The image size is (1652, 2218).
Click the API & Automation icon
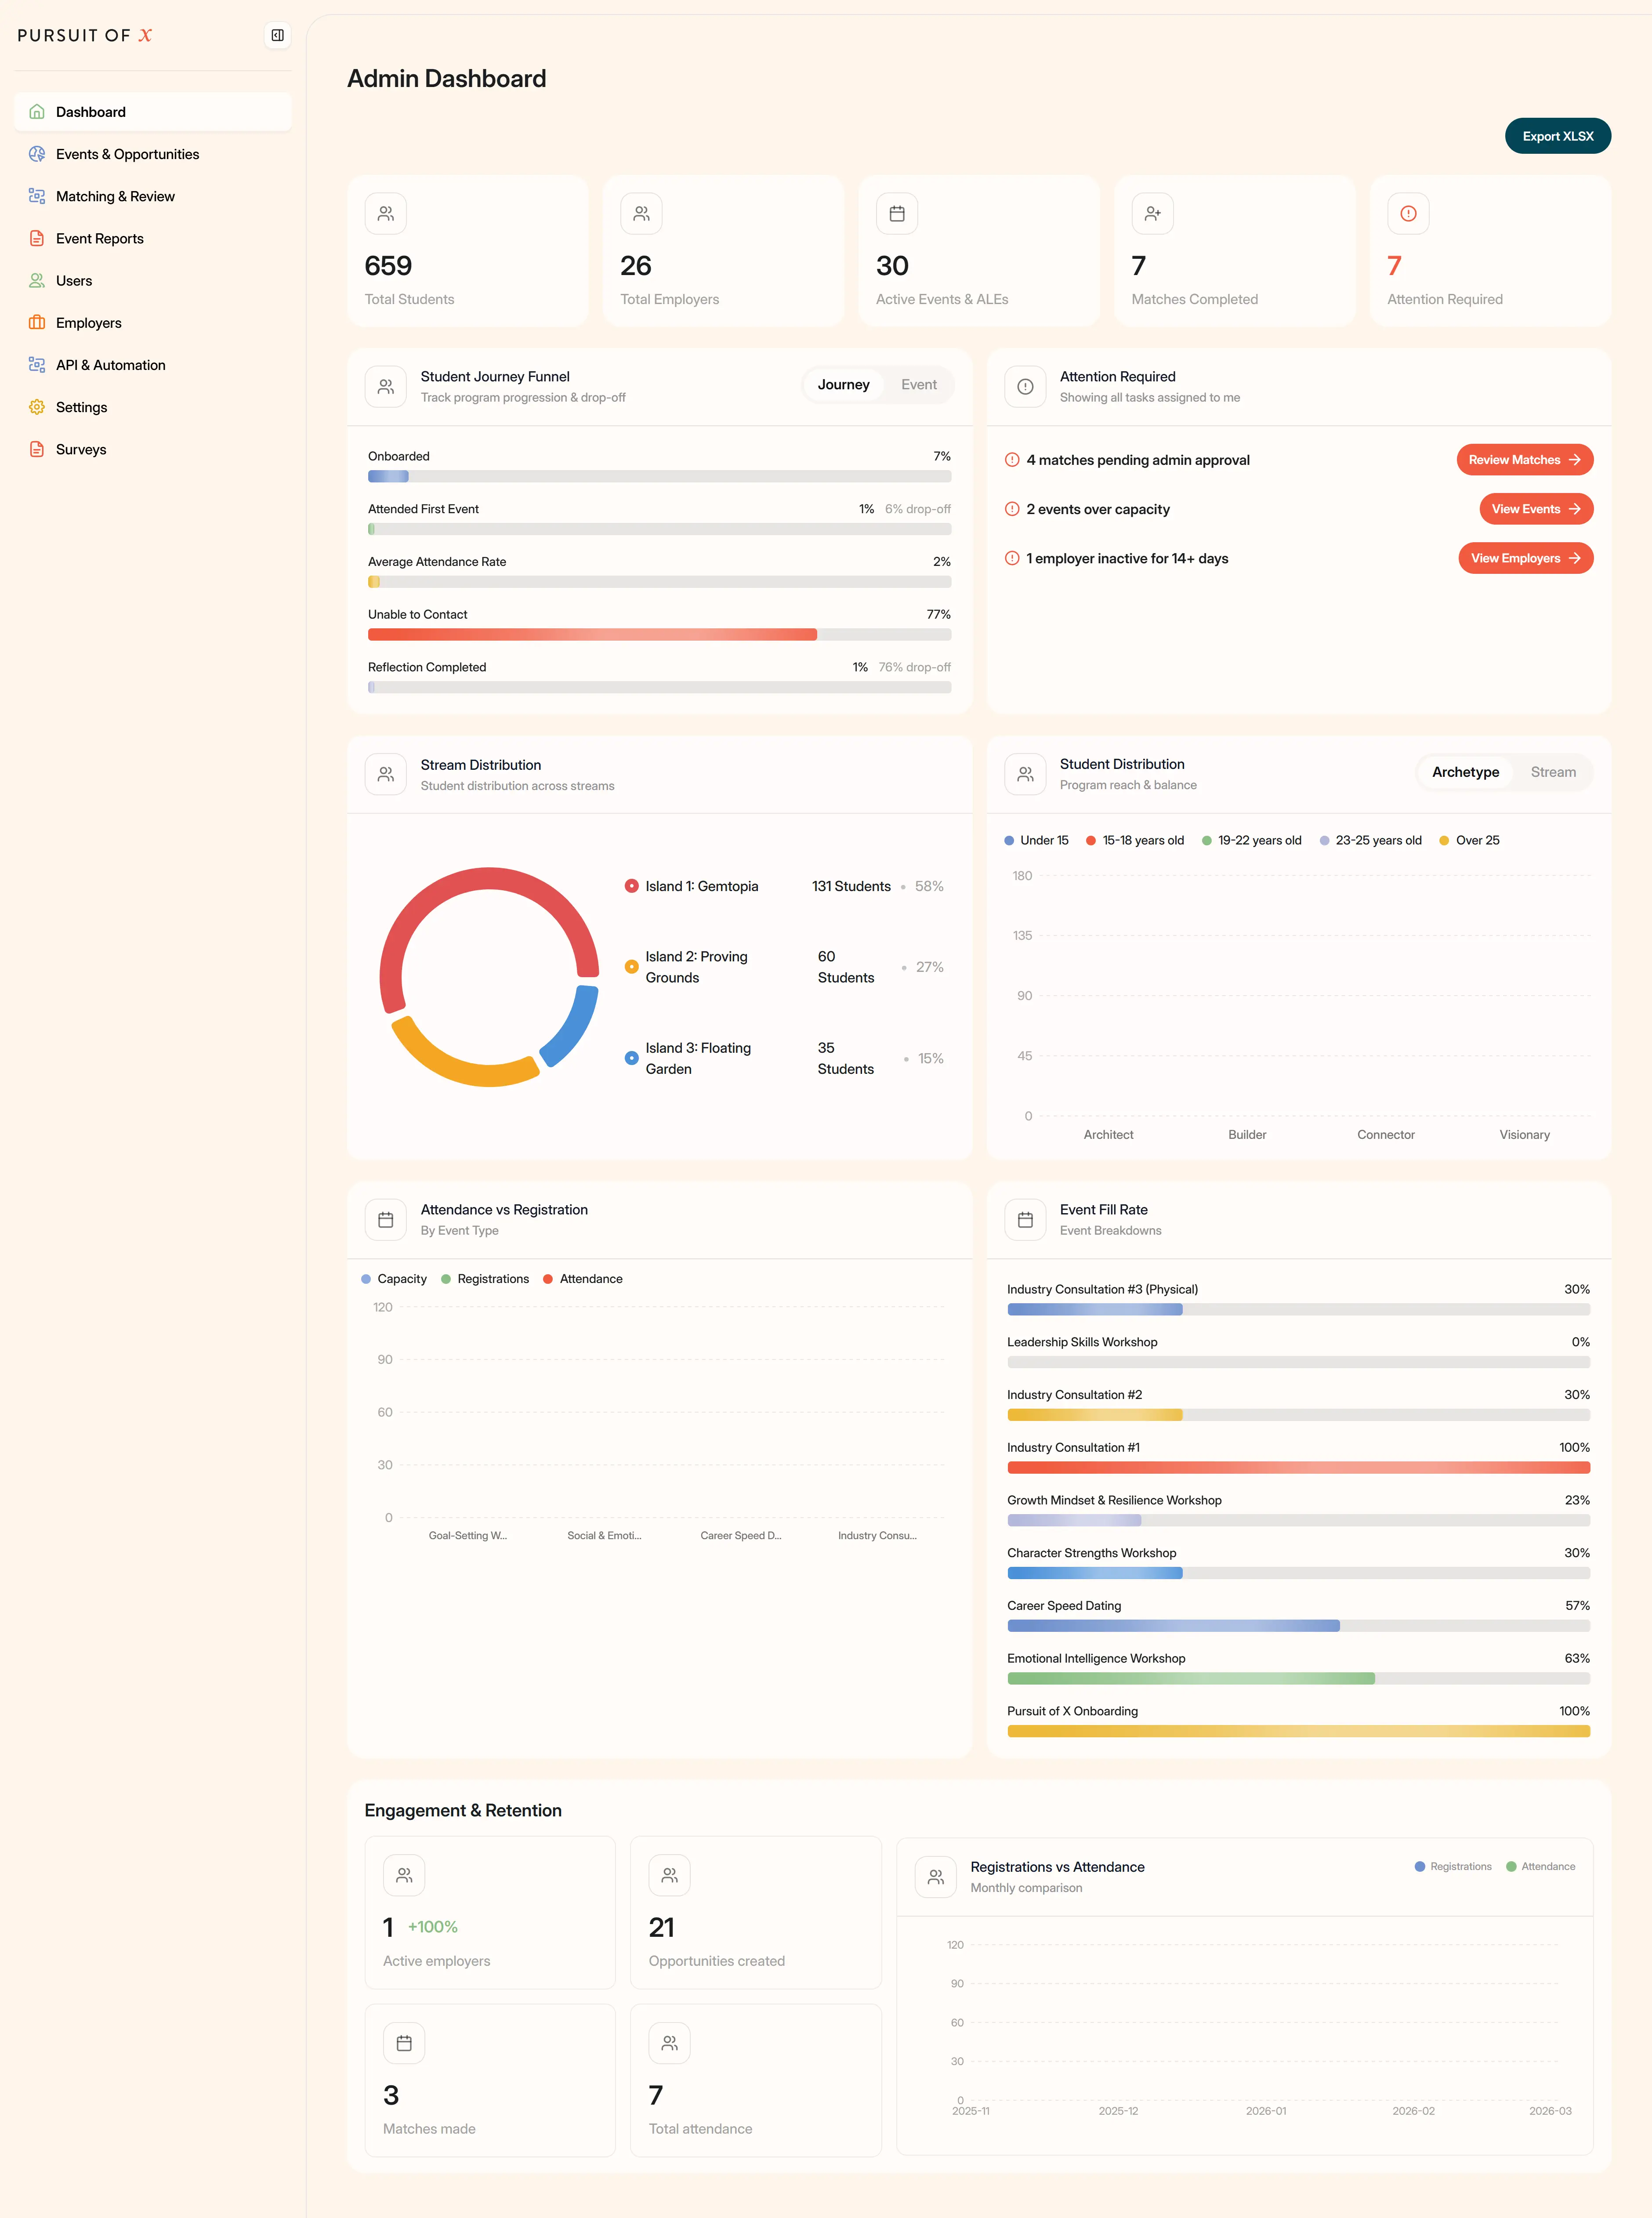[37, 365]
